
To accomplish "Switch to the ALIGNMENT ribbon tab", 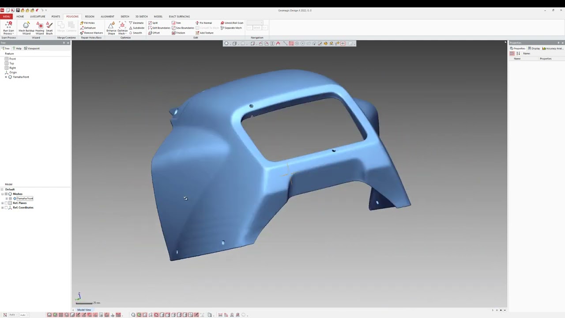I will point(107,16).
